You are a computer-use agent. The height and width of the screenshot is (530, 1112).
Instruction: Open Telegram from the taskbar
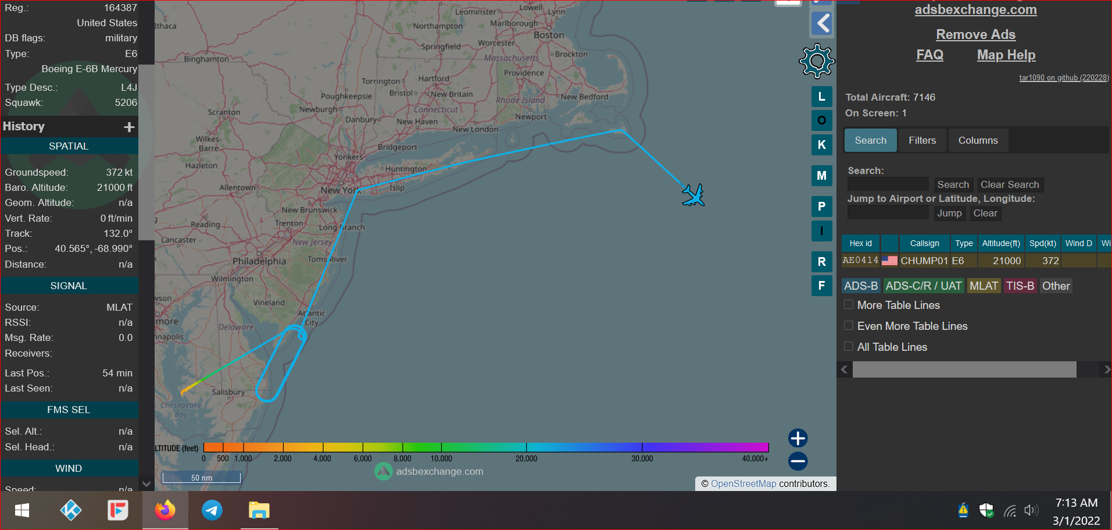[x=212, y=510]
